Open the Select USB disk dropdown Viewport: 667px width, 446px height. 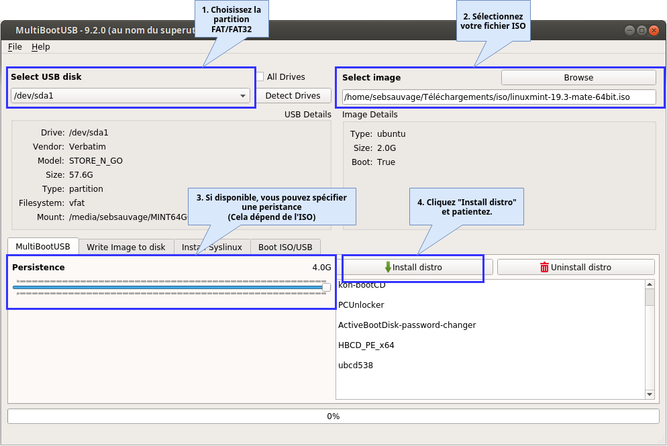click(x=131, y=96)
